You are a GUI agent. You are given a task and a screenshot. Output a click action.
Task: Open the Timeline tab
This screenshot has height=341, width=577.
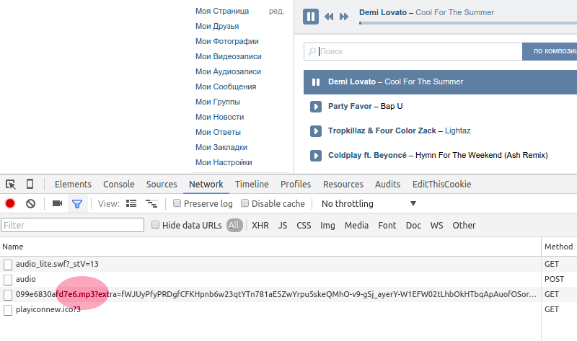tap(252, 185)
